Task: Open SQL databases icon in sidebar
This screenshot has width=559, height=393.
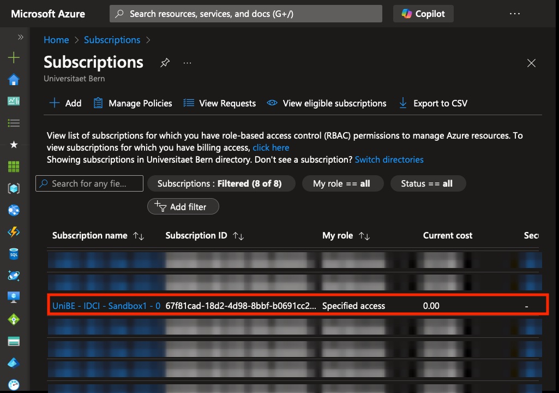Action: tap(14, 254)
